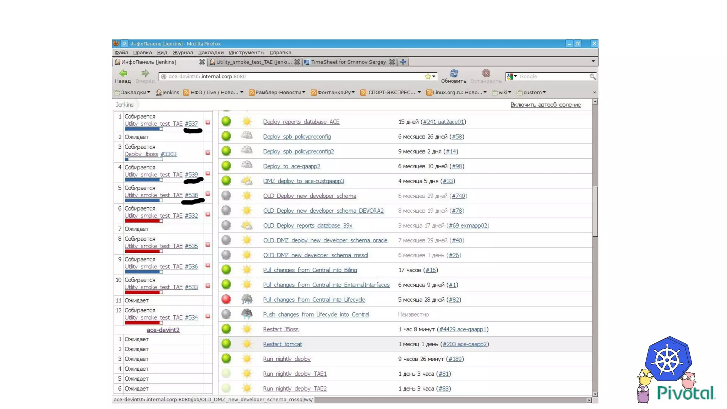Click the new tab plus icon
The width and height of the screenshot is (727, 409).
(403, 62)
